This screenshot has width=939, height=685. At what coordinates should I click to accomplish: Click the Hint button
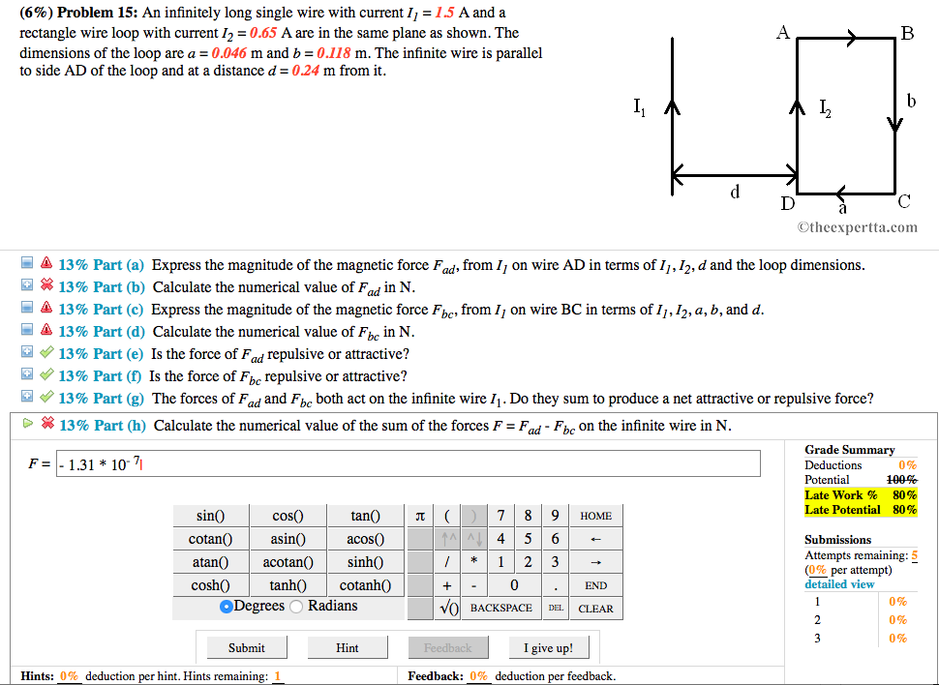(347, 646)
